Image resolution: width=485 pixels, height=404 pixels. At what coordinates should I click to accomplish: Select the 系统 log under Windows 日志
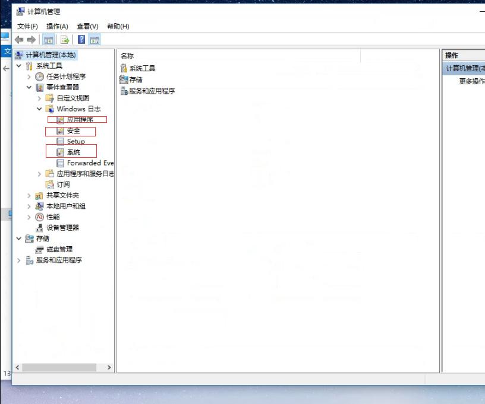pos(74,152)
